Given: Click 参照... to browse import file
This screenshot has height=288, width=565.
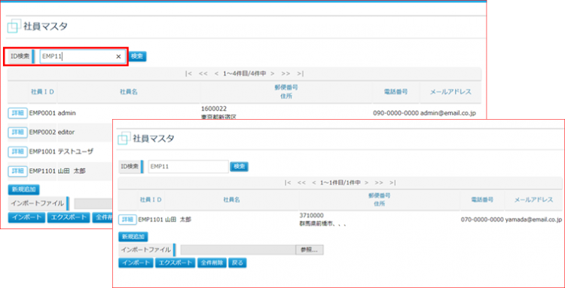Looking at the screenshot, I should [x=310, y=250].
